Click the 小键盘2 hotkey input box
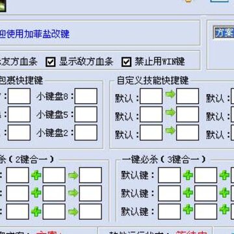234x234 pixels. [86, 133]
